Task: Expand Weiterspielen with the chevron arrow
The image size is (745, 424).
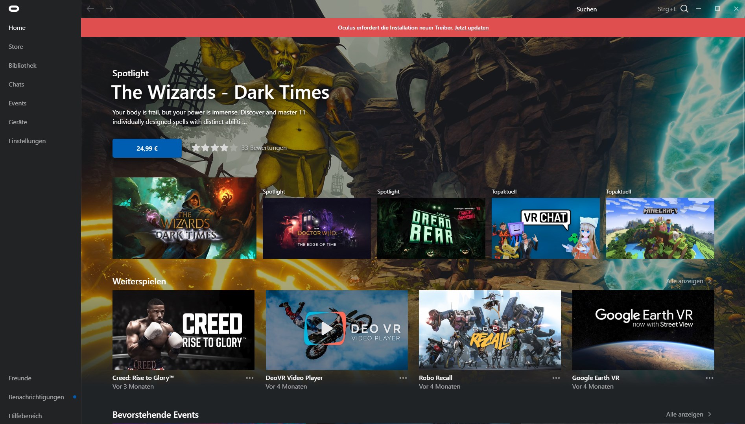Action: 710,281
